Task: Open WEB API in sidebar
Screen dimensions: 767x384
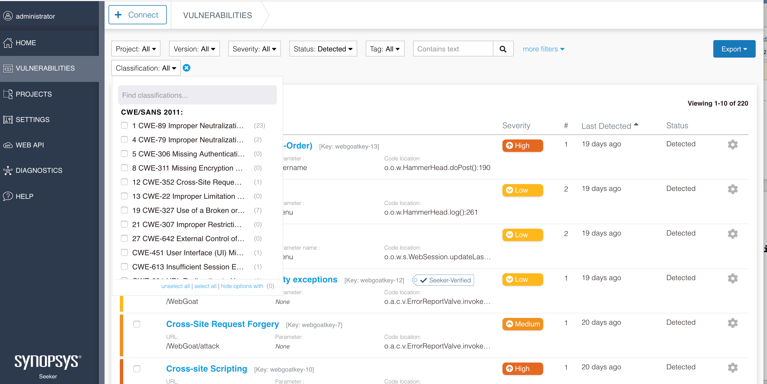Action: tap(49, 145)
